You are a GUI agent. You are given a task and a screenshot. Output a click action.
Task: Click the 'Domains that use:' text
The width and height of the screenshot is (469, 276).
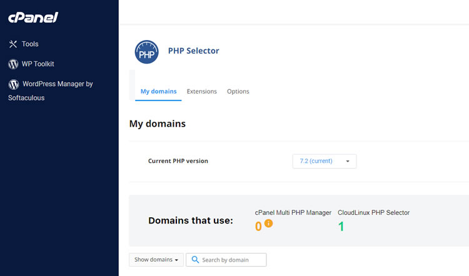pos(191,220)
